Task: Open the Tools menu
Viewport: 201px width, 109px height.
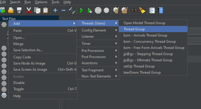Action: click(55, 2)
